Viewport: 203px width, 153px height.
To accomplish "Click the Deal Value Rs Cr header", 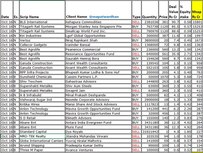I will [174, 10].
